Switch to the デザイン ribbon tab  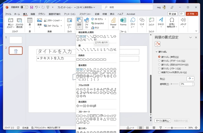[42, 14]
